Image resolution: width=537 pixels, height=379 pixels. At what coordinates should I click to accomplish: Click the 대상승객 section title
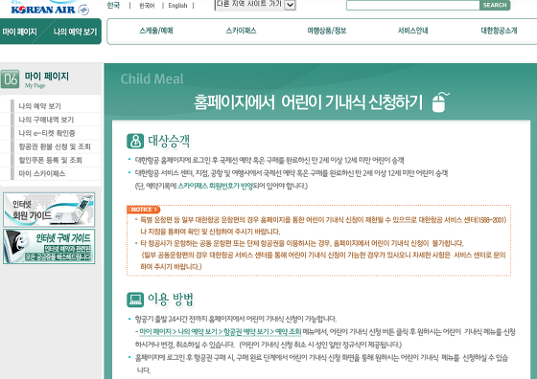169,141
